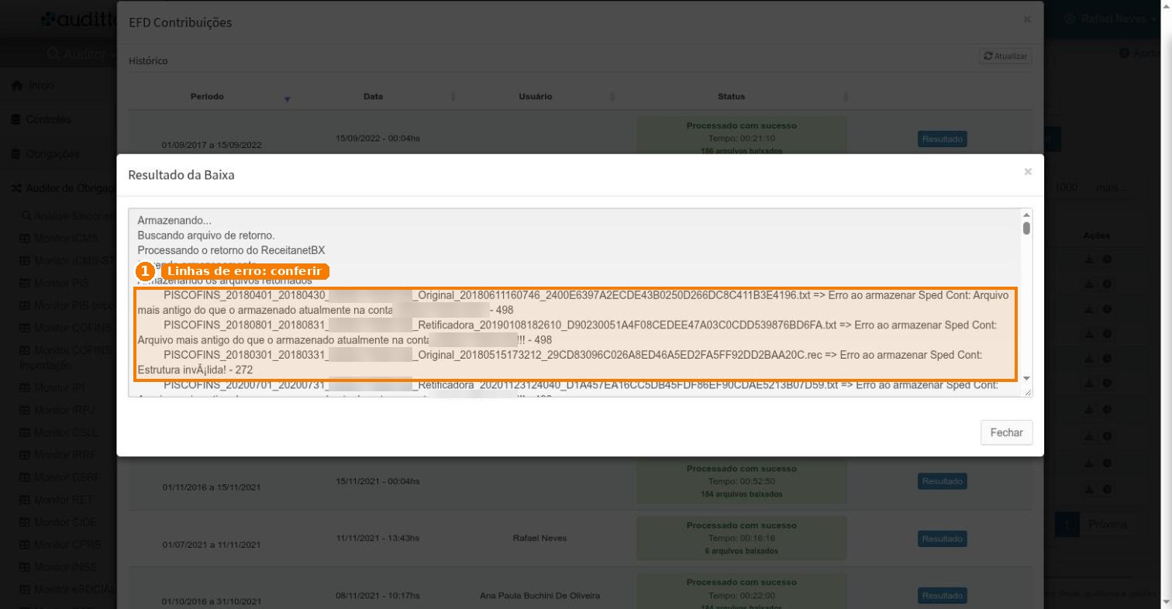Open Monitor IRPJ in the sidebar
Screen dimensions: 1172x609
(x=56, y=409)
